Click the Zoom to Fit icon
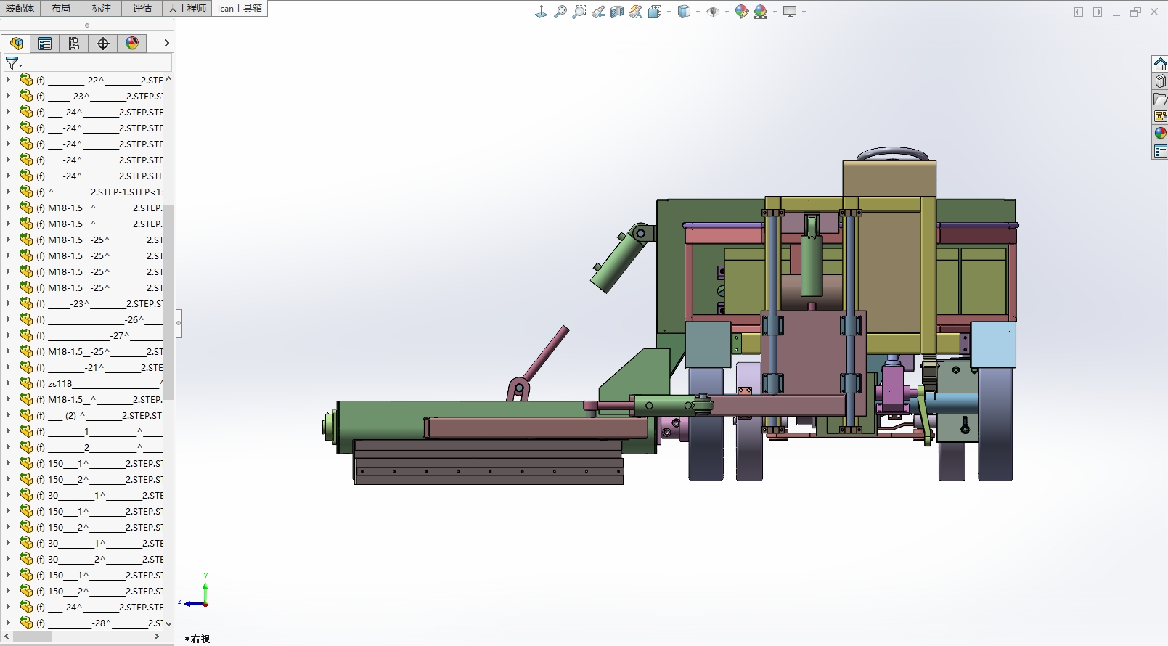The width and height of the screenshot is (1168, 646). (560, 12)
